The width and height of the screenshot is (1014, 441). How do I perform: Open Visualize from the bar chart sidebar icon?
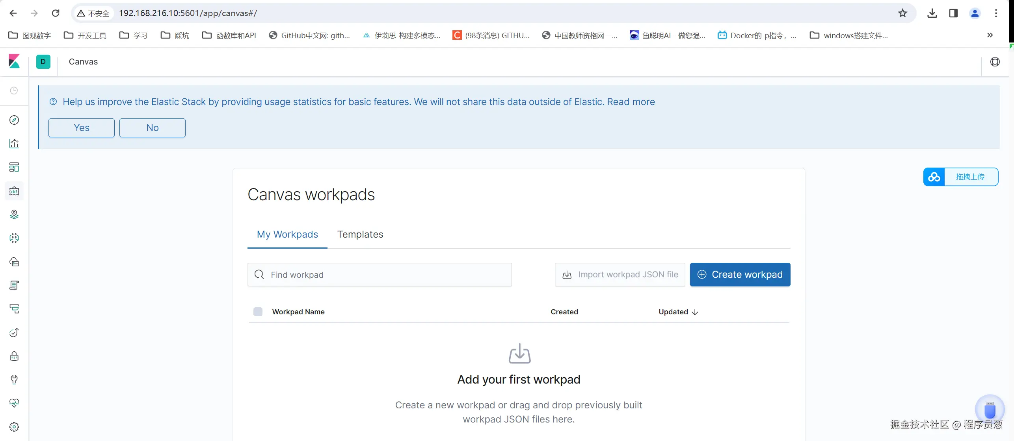coord(14,144)
